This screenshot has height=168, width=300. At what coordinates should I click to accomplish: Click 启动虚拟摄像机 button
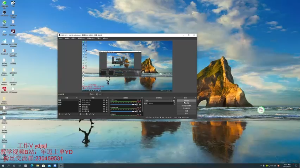186,106
